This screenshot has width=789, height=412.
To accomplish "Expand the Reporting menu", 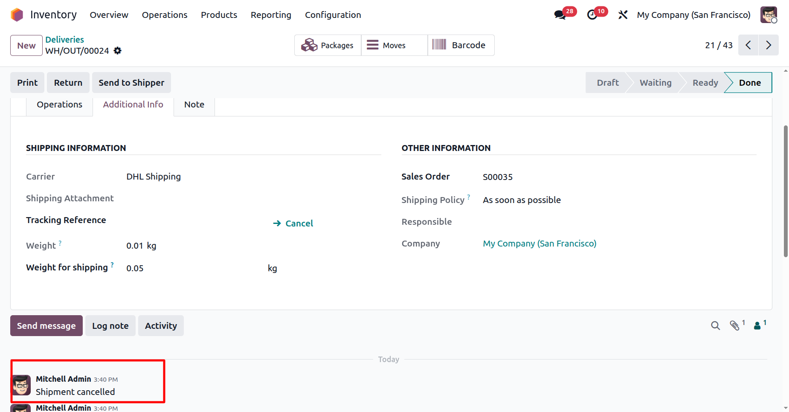I will [271, 15].
